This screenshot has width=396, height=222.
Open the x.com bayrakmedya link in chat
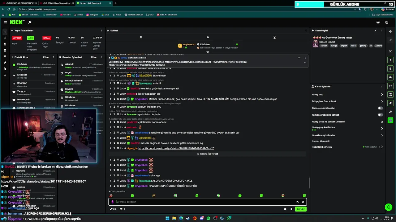[176, 148]
